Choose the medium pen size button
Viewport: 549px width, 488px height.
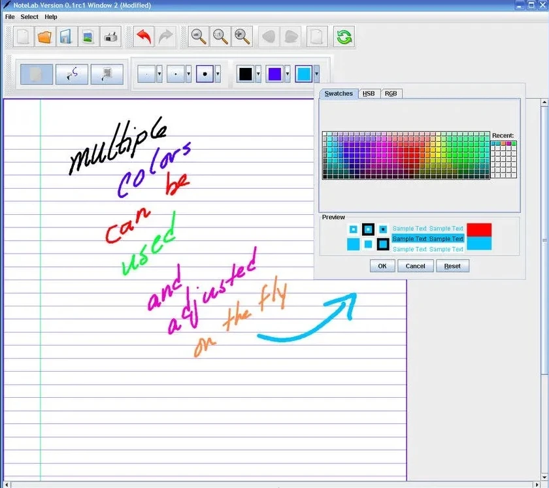(175, 74)
